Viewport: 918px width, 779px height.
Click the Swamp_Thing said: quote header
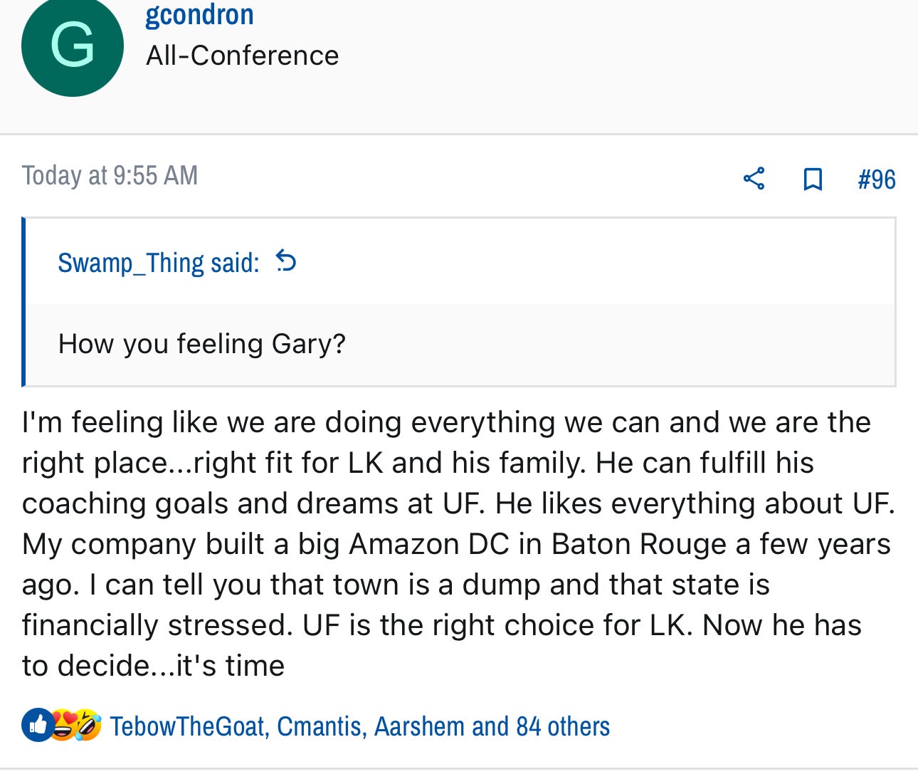pyautogui.click(x=159, y=263)
